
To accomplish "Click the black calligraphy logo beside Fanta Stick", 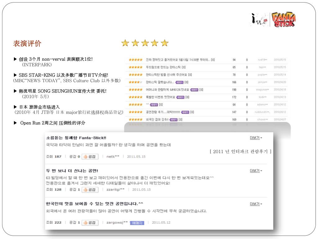I will (259, 20).
